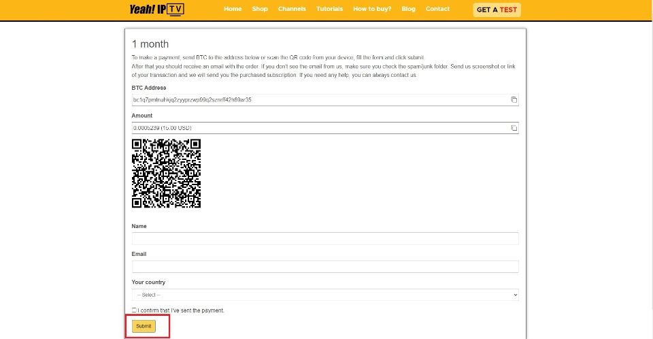This screenshot has width=653, height=339.
Task: Go to the Shop page
Action: point(260,9)
